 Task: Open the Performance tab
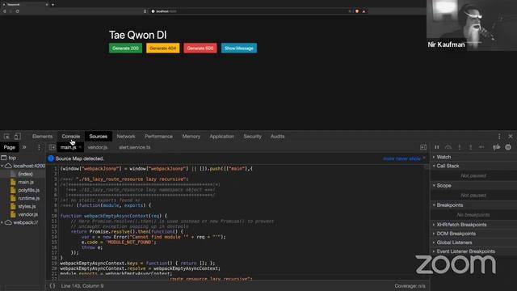pos(158,137)
